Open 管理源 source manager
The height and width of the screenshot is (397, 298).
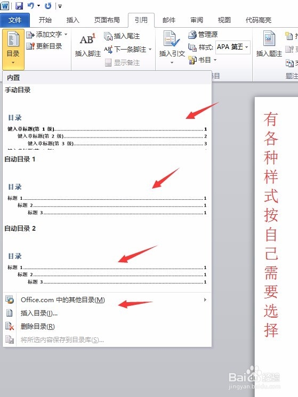(x=203, y=35)
